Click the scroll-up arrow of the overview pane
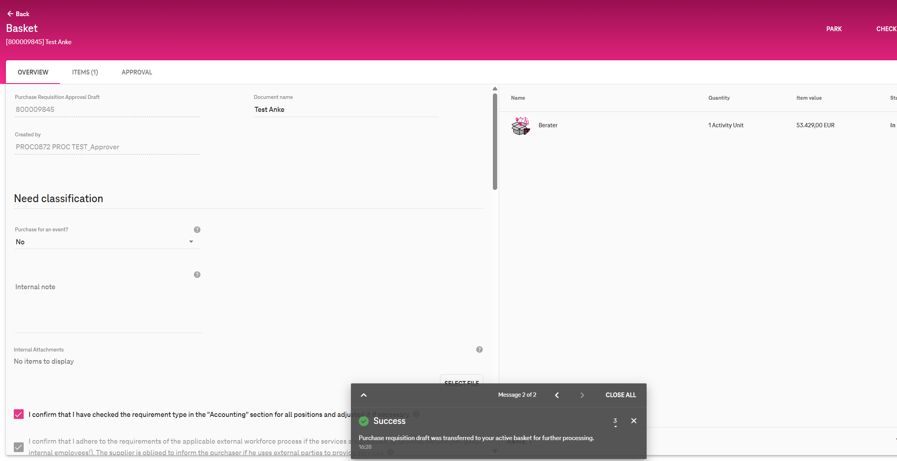The width and height of the screenshot is (897, 461). (495, 89)
